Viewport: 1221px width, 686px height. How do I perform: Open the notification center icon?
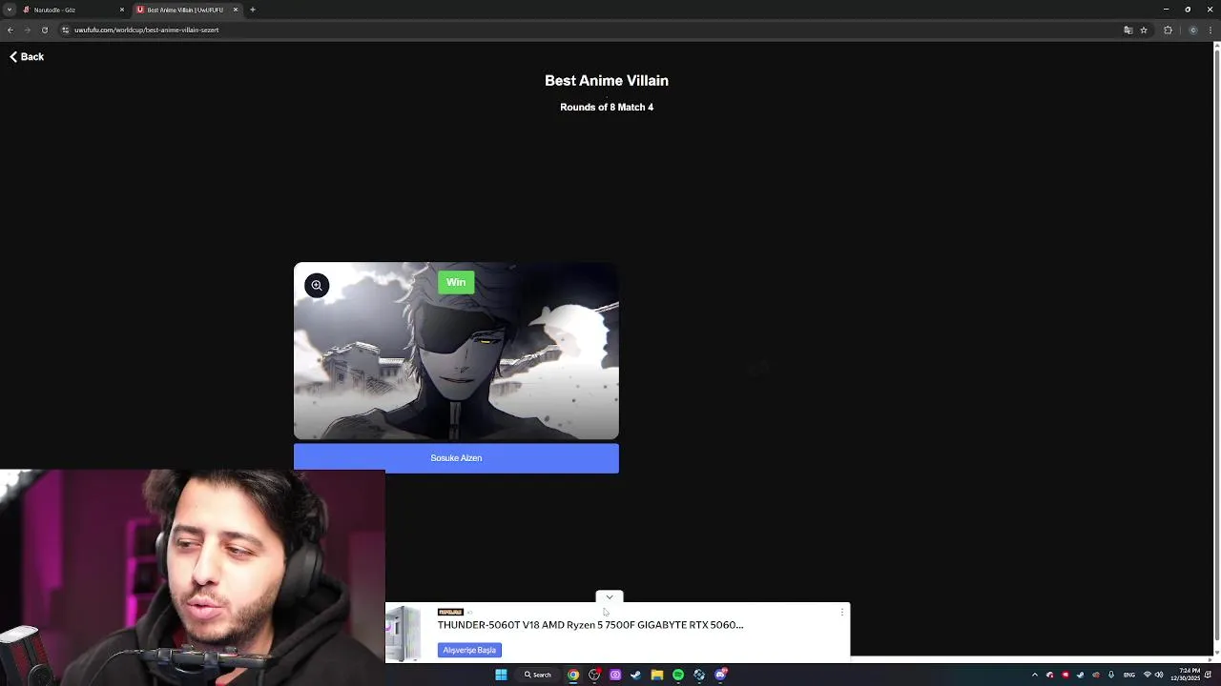pyautogui.click(x=1208, y=675)
